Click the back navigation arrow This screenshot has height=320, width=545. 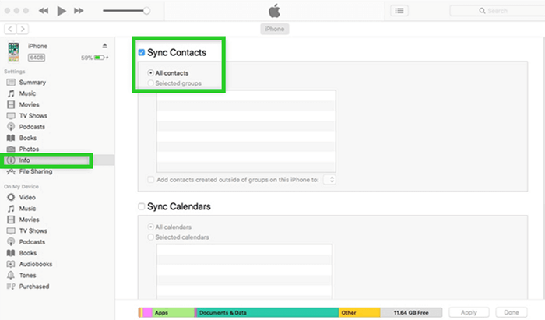click(9, 28)
